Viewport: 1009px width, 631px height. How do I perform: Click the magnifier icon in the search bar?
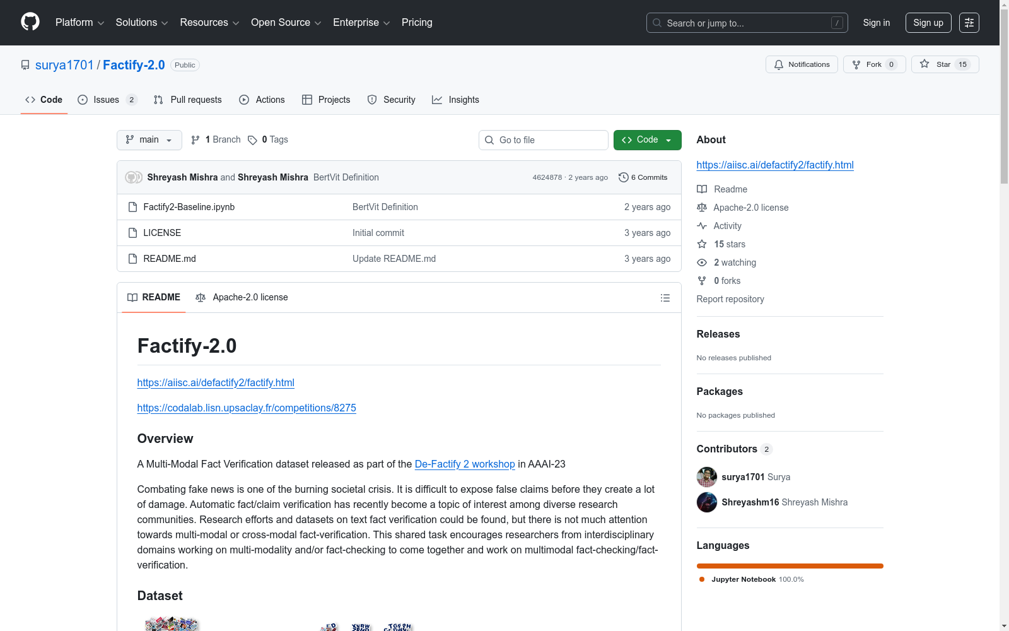click(657, 23)
